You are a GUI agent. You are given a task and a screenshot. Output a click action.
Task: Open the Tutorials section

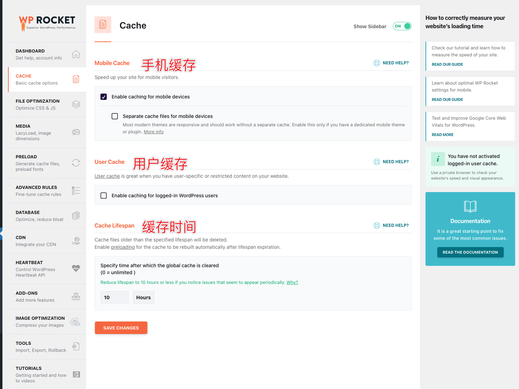(47, 374)
